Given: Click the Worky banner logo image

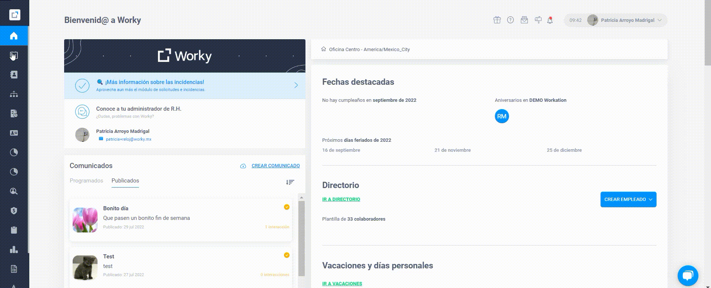Looking at the screenshot, I should pos(185,56).
